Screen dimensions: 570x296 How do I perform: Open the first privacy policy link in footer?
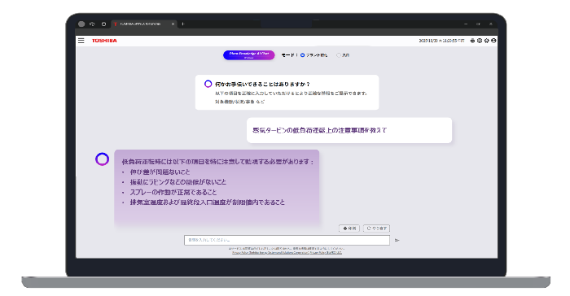[271, 252]
